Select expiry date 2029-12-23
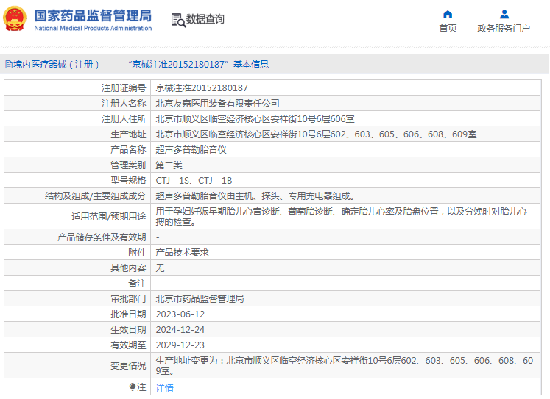The height and width of the screenshot is (399, 550). [180, 345]
